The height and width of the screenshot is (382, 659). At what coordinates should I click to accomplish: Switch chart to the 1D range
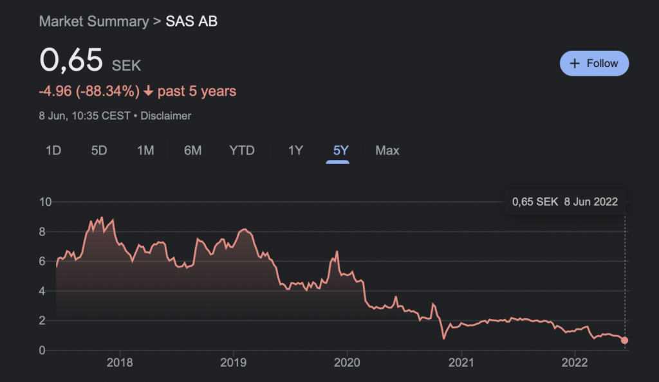53,150
